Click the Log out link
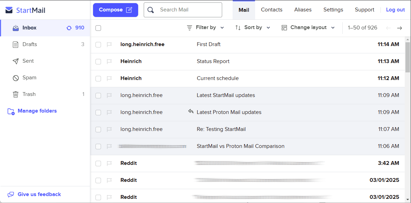 [x=395, y=10]
